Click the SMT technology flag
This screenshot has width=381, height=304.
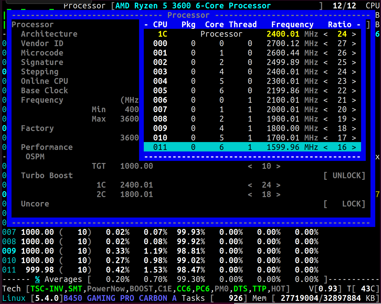75,289
